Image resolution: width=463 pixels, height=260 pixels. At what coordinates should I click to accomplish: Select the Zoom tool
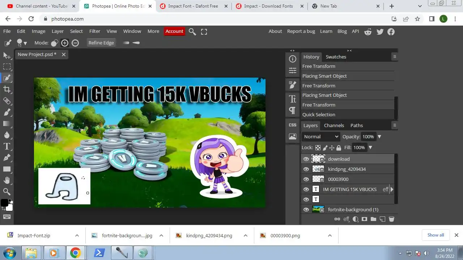(7, 192)
